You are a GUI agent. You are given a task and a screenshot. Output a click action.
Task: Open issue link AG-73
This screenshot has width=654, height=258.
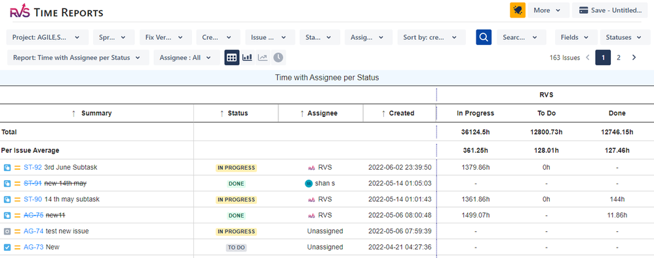point(34,247)
